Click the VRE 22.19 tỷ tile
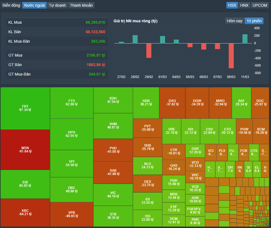Viewport: 271px width, 228px height. point(171,131)
